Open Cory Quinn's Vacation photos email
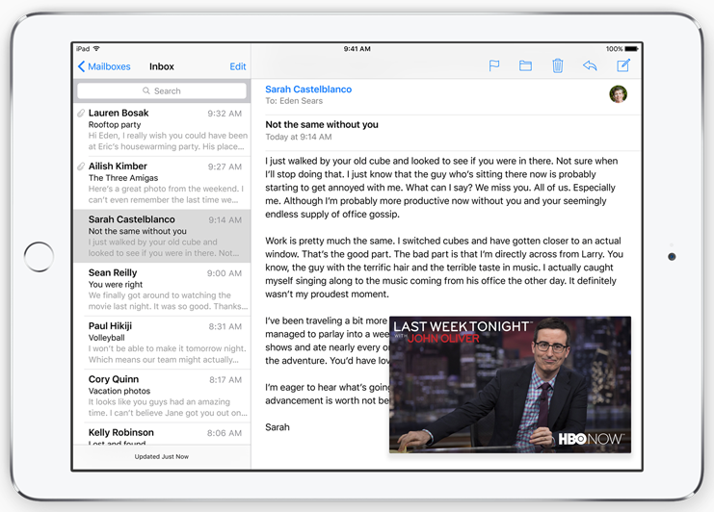This screenshot has width=714, height=512. [x=162, y=396]
